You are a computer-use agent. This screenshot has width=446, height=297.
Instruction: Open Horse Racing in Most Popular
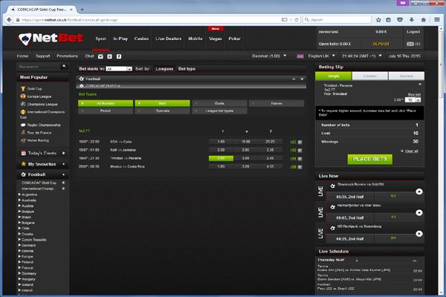pyautogui.click(x=38, y=140)
